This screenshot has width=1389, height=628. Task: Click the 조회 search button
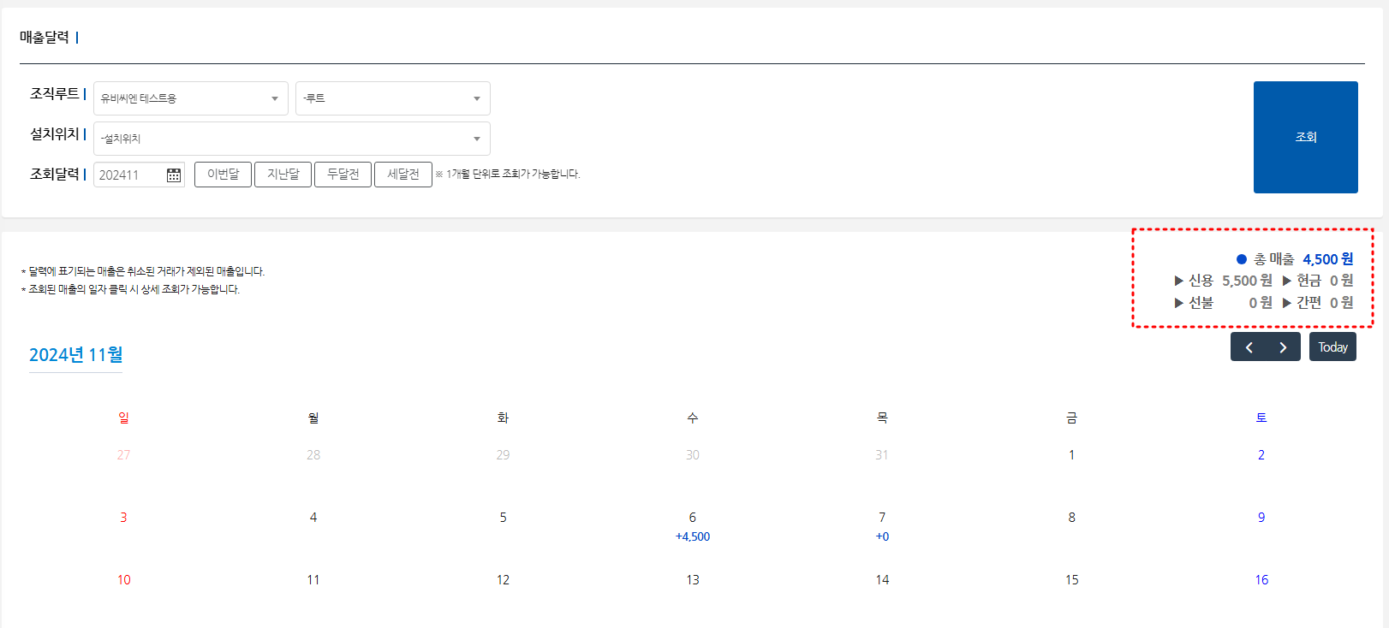click(x=1305, y=137)
